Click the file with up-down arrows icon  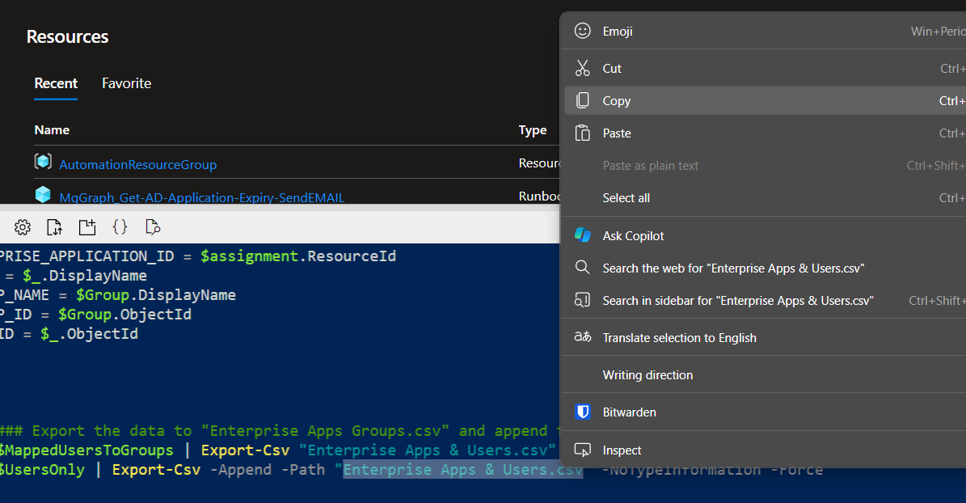pos(54,226)
